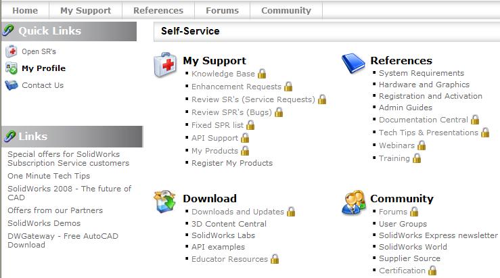Open the Register My Products link
Viewport: 500px width, 278px height.
pyautogui.click(x=232, y=163)
